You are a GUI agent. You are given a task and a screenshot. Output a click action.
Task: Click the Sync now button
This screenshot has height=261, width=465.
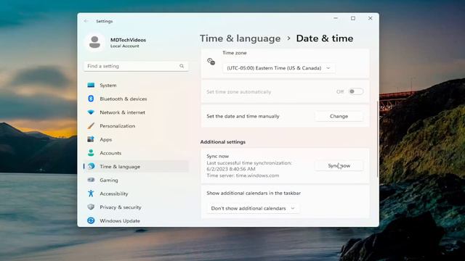[339, 166]
